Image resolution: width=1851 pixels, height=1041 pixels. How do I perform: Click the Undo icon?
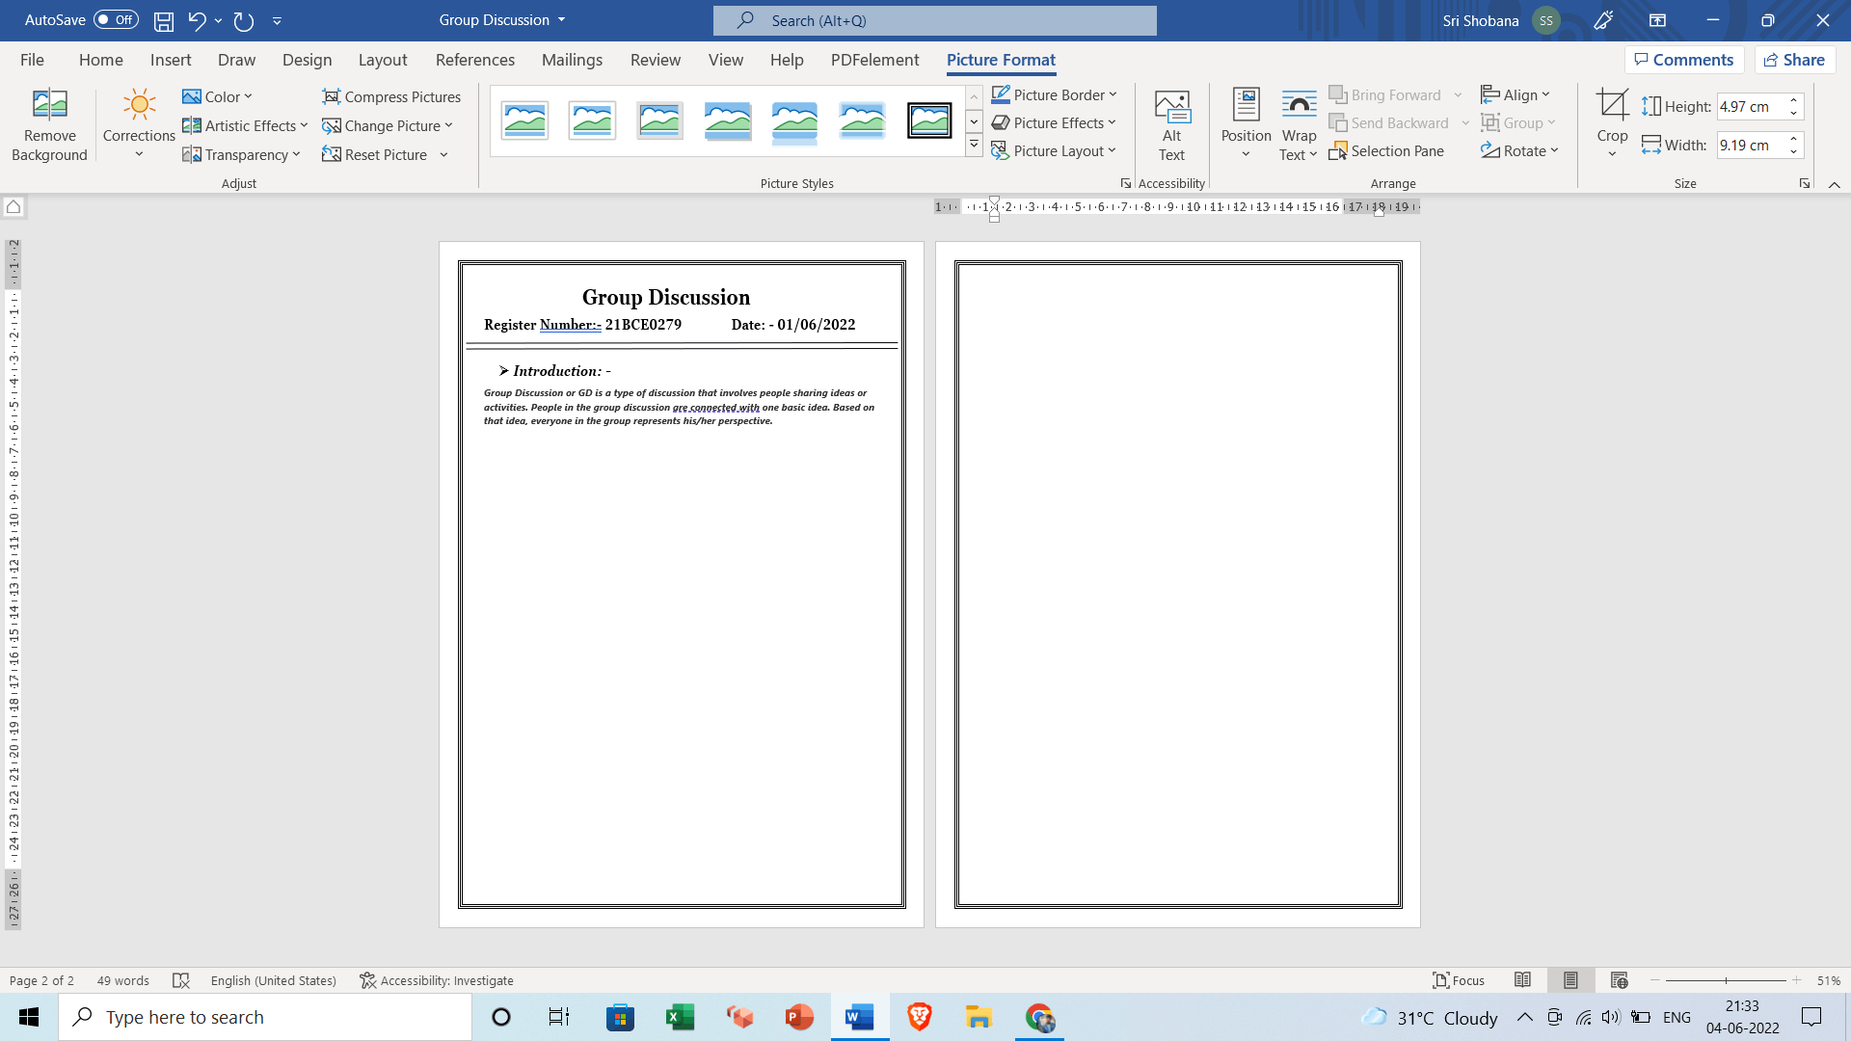tap(197, 20)
